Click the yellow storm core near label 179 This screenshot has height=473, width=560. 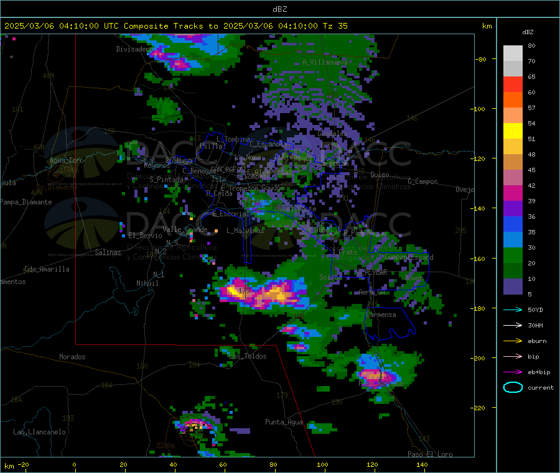[234, 291]
